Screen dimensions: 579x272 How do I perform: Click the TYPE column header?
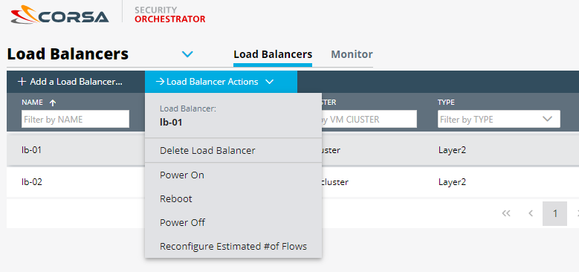point(446,103)
